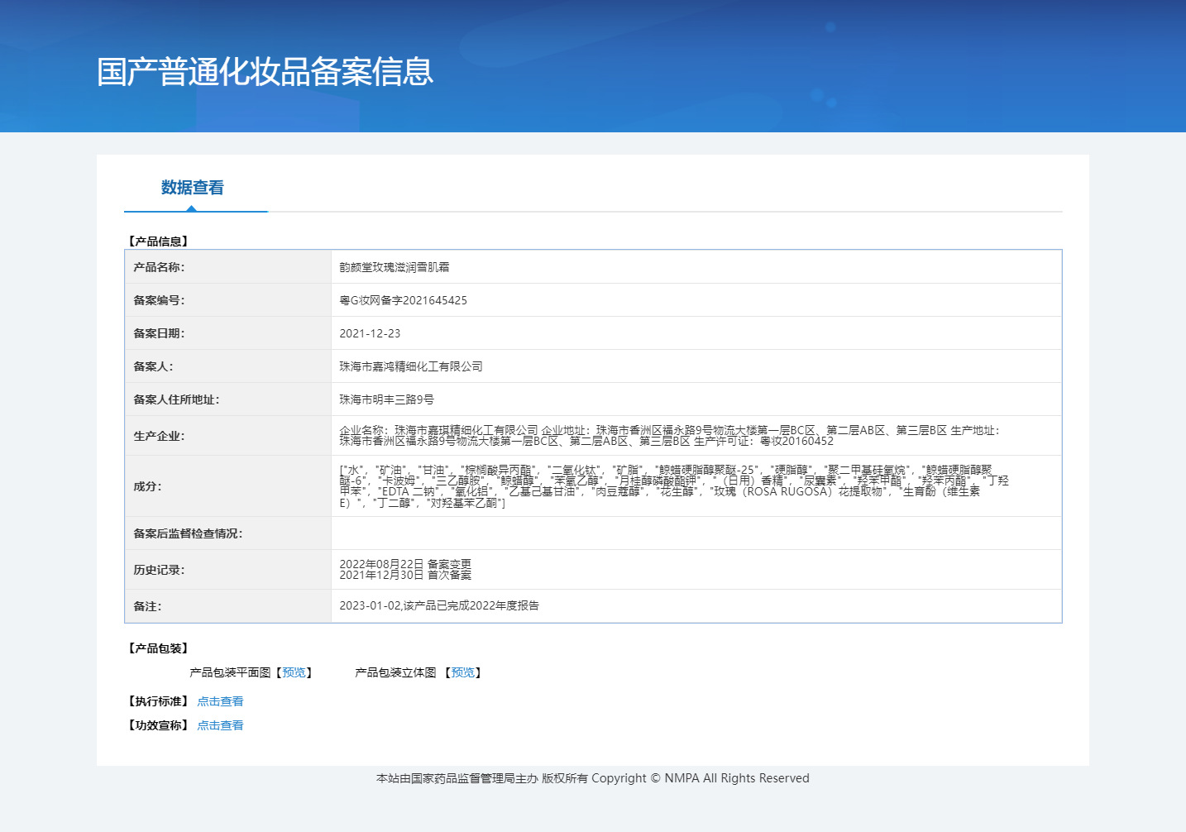Click the 【产品包装】 section heading
The height and width of the screenshot is (832, 1186).
point(158,648)
